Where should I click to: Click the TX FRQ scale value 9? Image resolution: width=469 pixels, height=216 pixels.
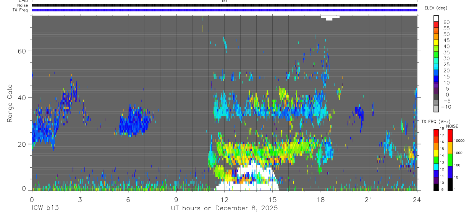click(x=443, y=189)
